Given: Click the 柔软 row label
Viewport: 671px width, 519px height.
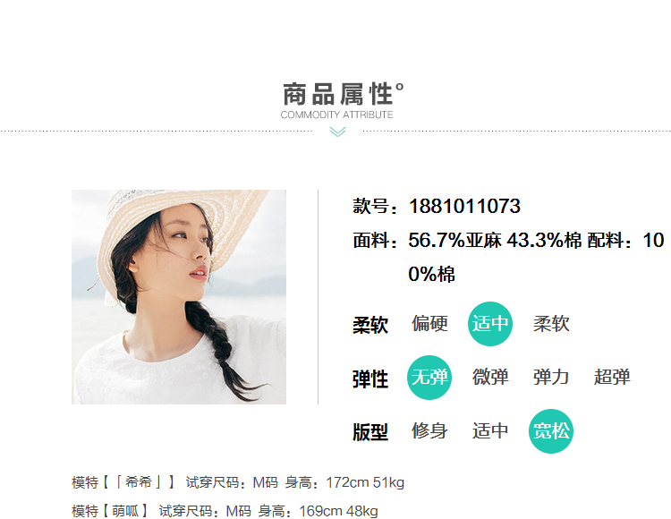Looking at the screenshot, I should (370, 325).
